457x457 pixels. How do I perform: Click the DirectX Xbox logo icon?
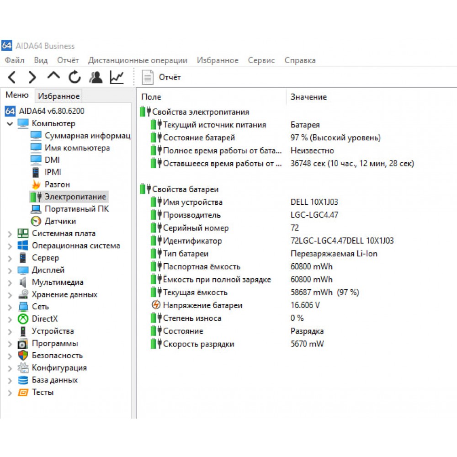[23, 319]
